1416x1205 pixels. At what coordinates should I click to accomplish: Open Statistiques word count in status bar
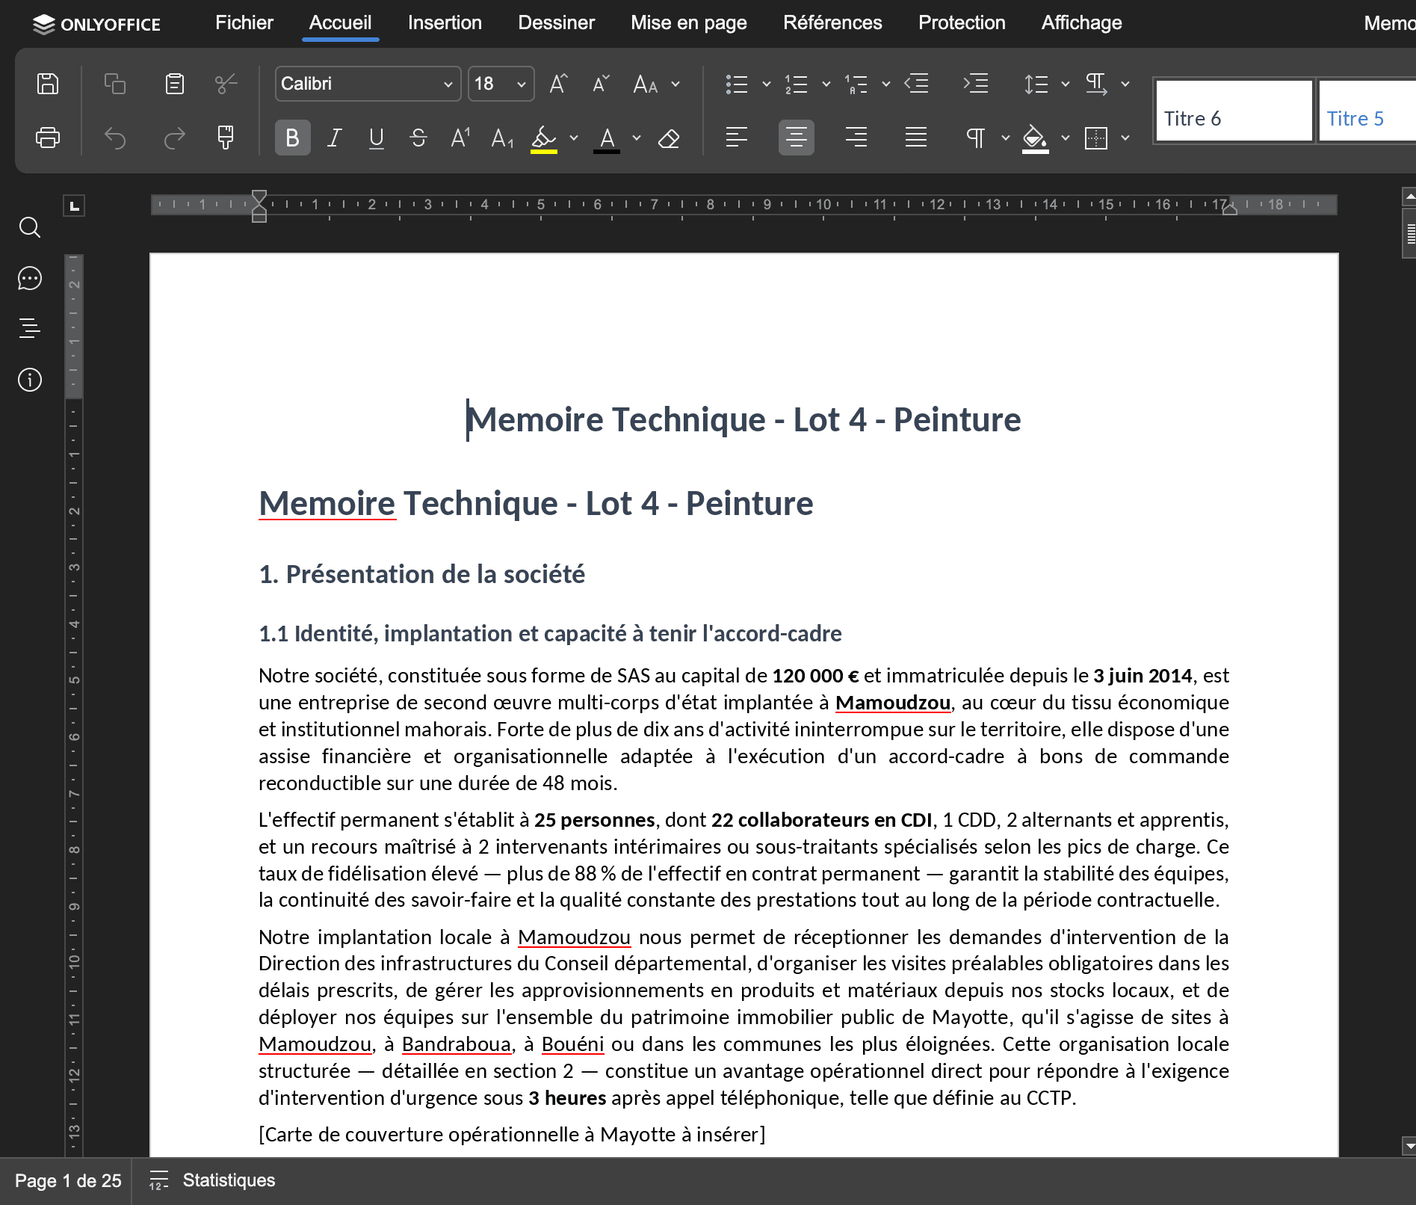click(212, 1180)
